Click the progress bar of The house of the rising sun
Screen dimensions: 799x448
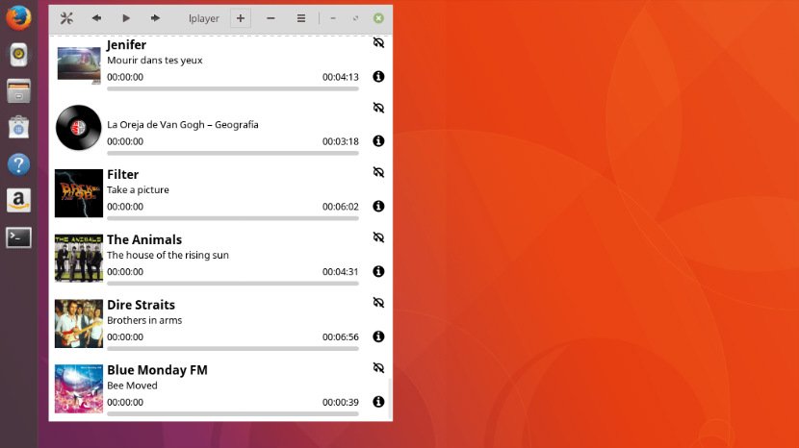[x=233, y=284]
